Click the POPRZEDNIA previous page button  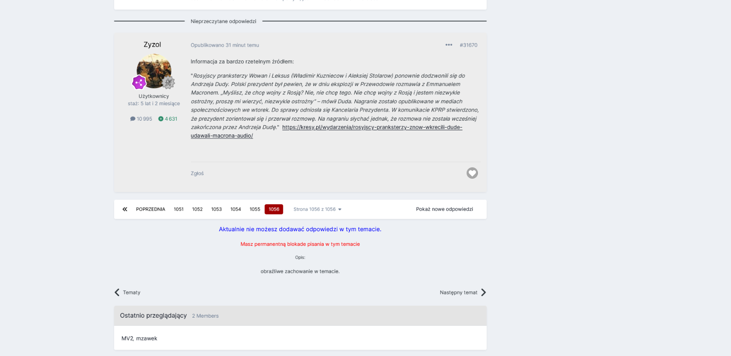click(x=150, y=209)
